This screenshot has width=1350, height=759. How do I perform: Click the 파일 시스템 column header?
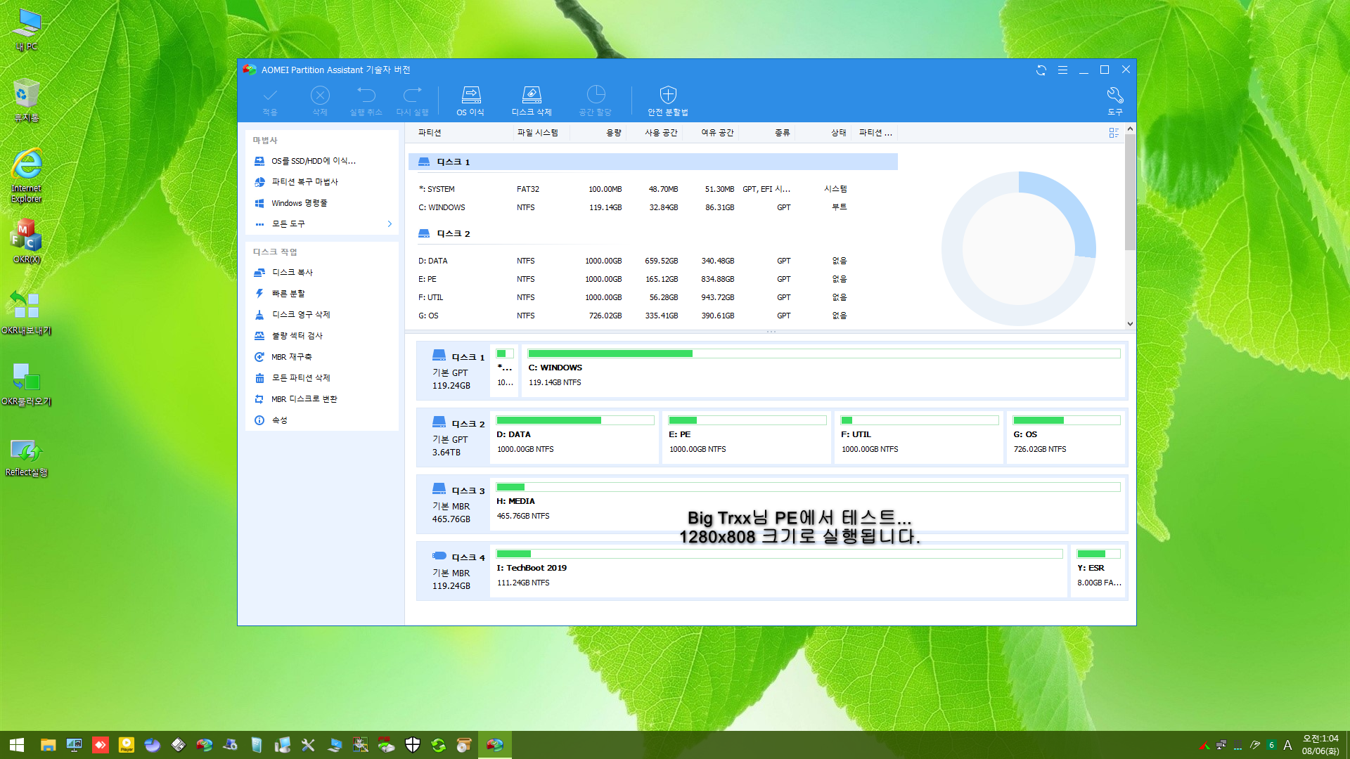[x=537, y=133]
